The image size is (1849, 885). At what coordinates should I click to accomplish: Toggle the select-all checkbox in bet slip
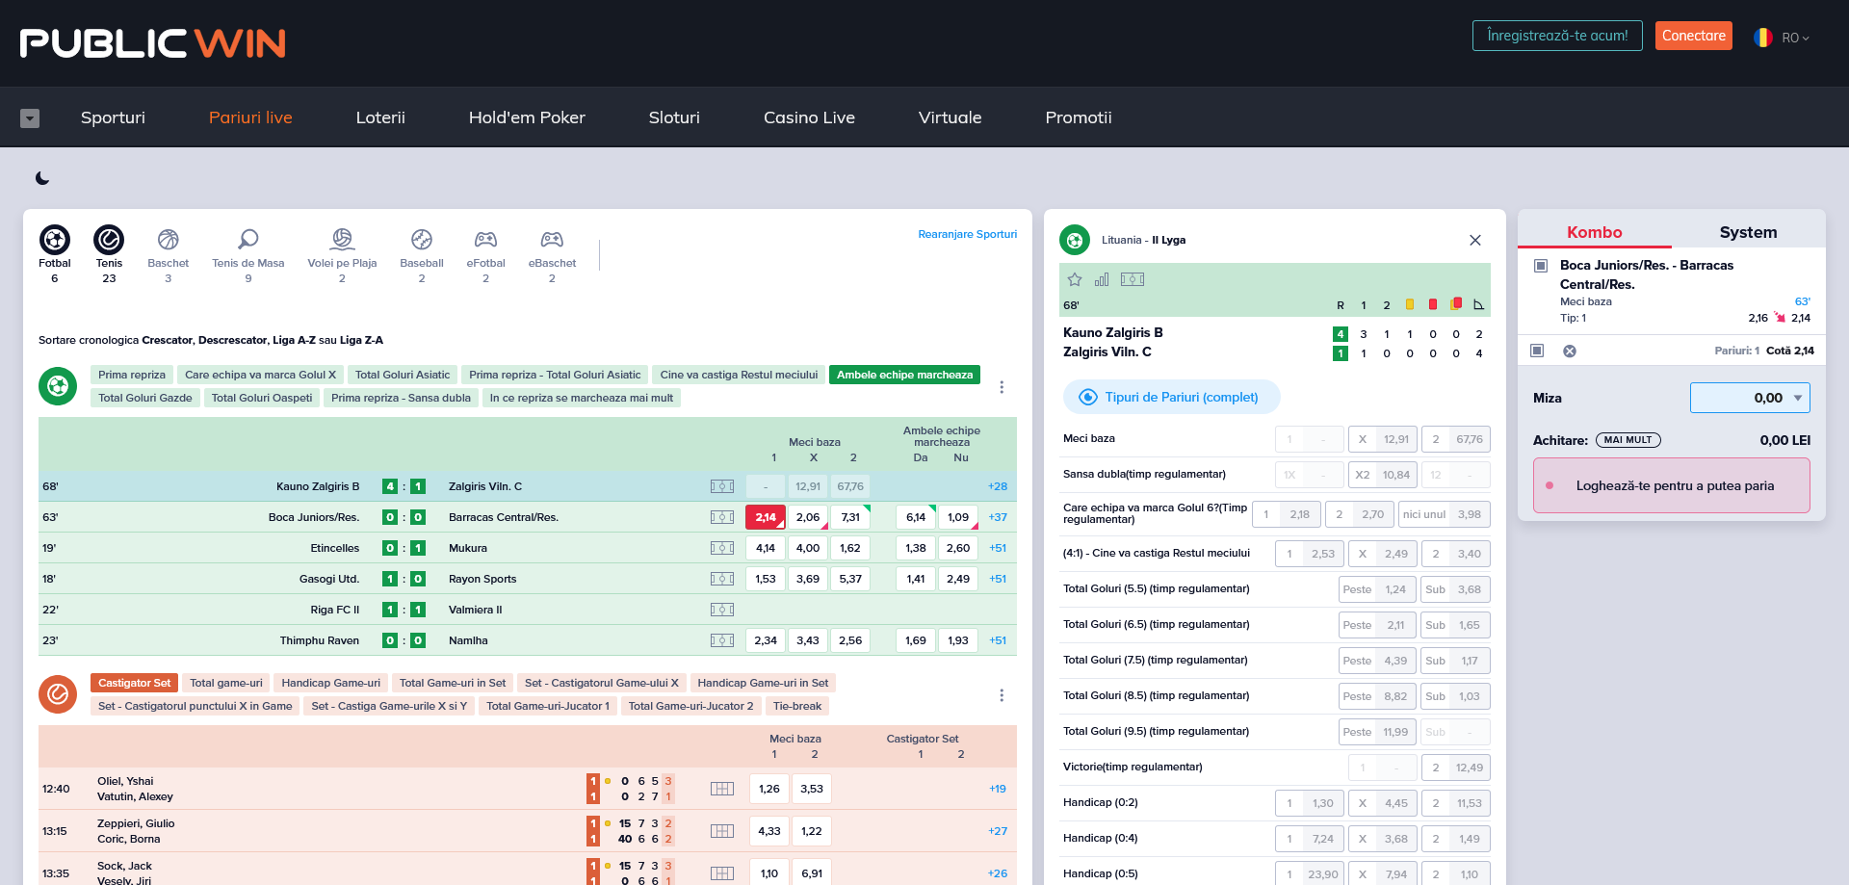pyautogui.click(x=1537, y=351)
